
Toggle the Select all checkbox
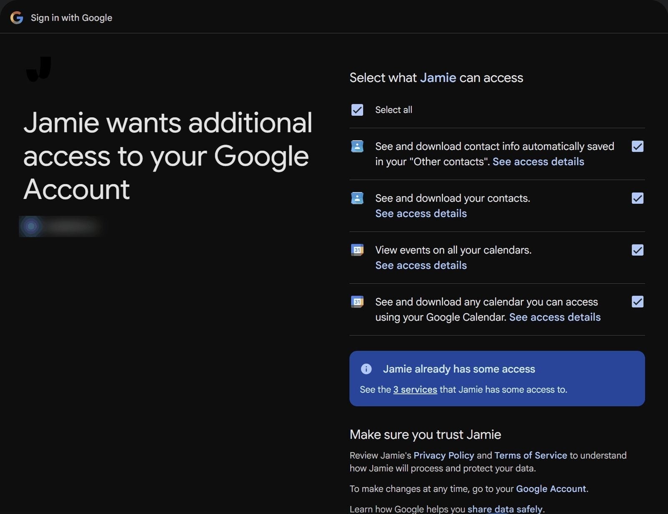point(357,110)
